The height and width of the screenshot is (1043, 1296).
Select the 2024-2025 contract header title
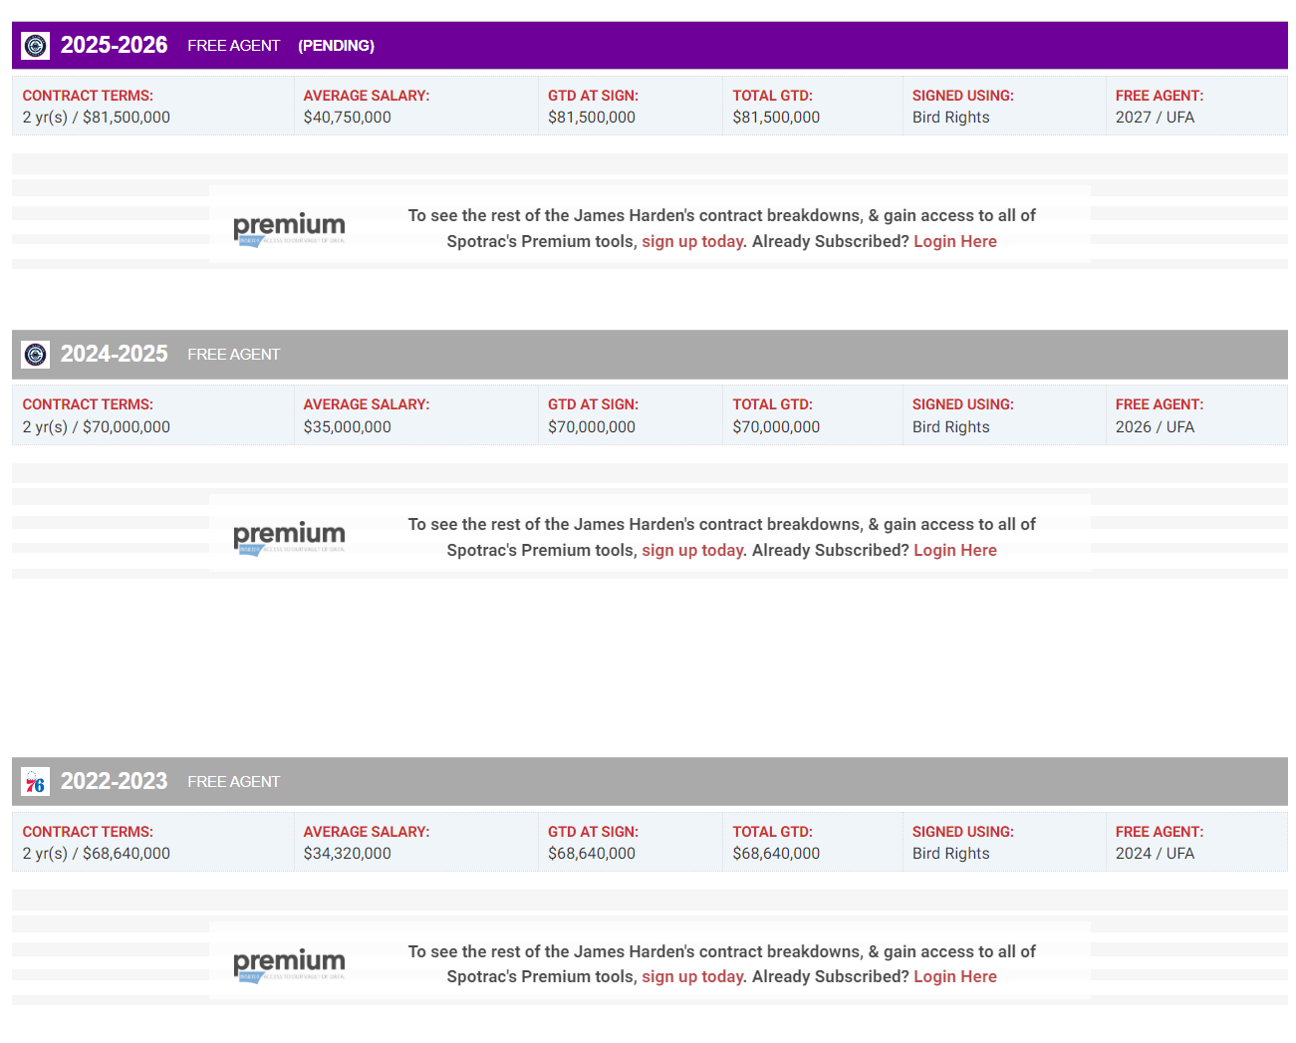pos(115,354)
